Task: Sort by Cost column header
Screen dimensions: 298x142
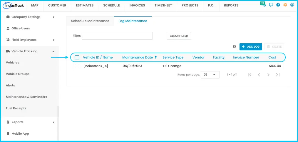Action: click(x=272, y=57)
